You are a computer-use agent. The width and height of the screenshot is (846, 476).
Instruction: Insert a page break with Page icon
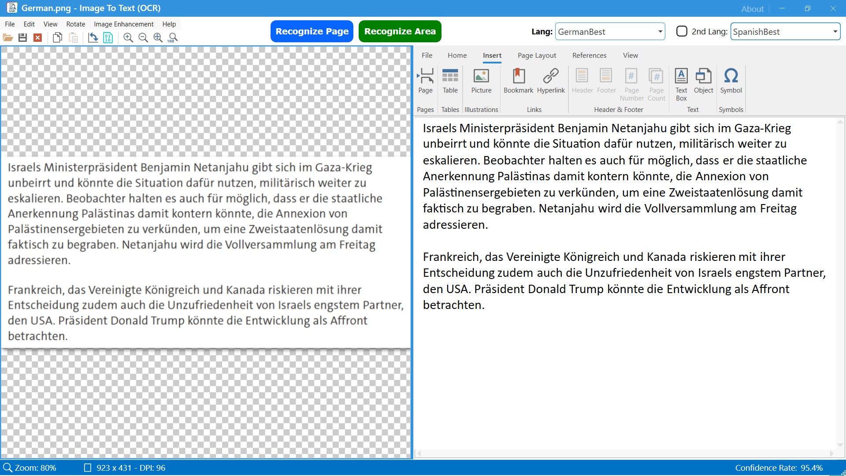425,81
